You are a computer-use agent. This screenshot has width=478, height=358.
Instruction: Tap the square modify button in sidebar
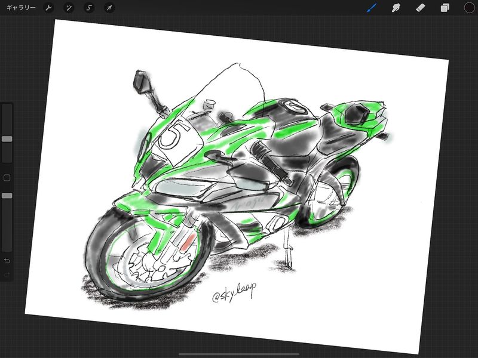(7, 178)
